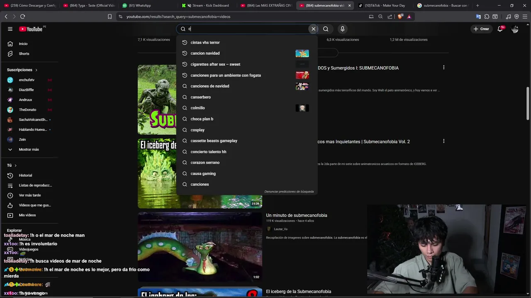
Task: Open 'El iceberg de la Submecanofobia' title
Action: coord(299,291)
